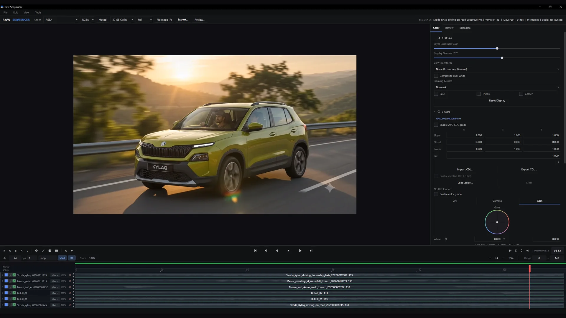The height and width of the screenshot is (318, 566).
Task: Open View Transform dropdown
Action: pos(497,69)
